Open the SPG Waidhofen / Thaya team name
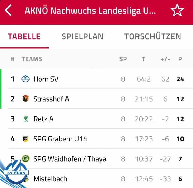This screenshot has height=188, width=193. coord(70,159)
